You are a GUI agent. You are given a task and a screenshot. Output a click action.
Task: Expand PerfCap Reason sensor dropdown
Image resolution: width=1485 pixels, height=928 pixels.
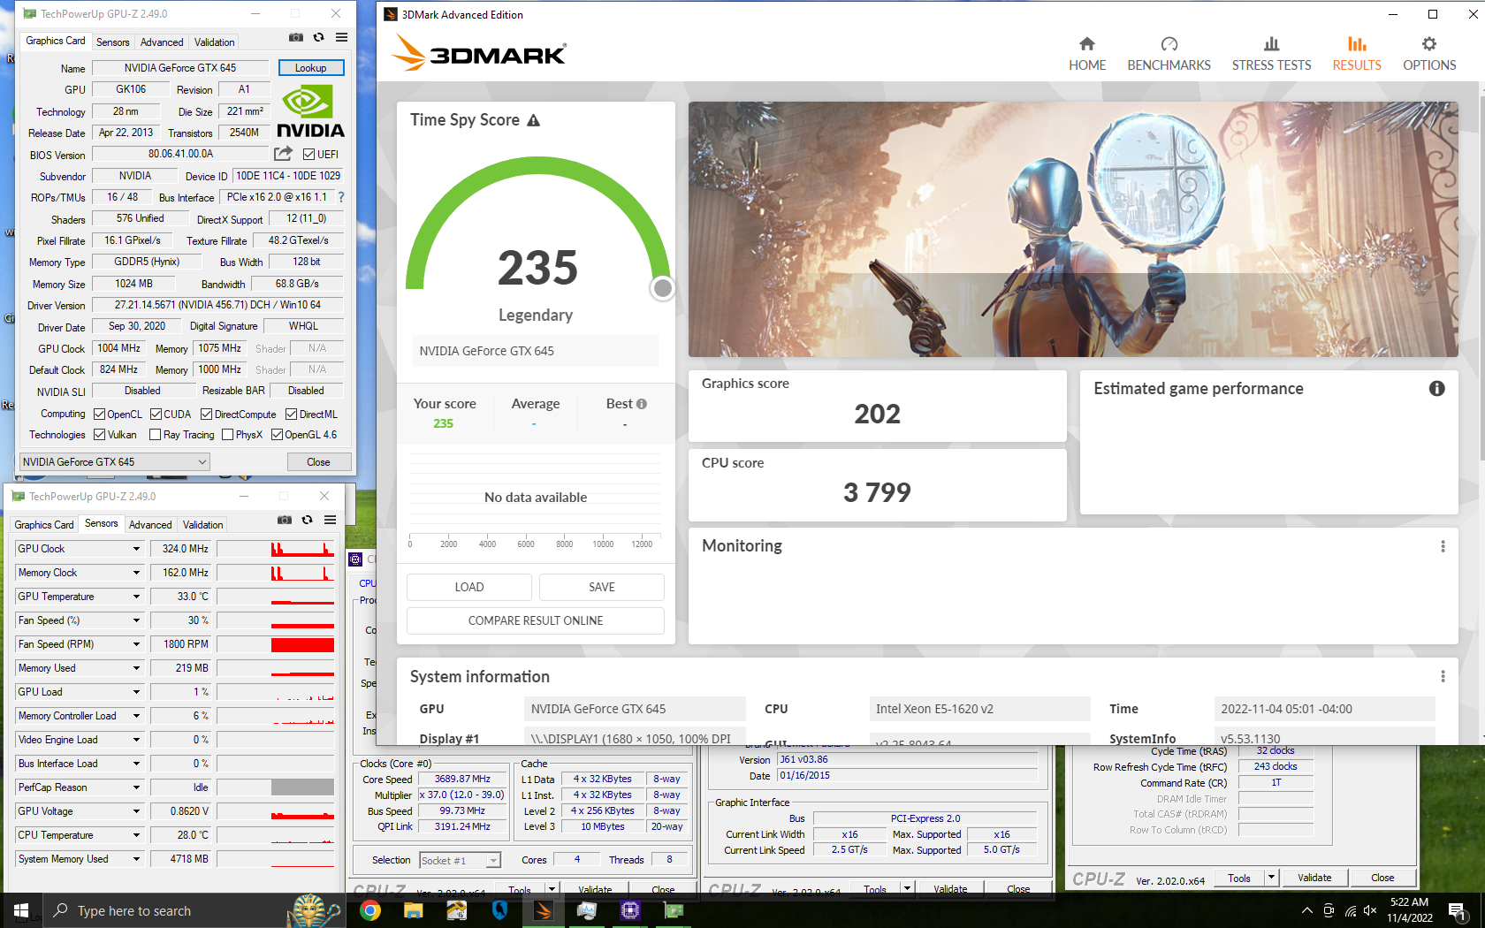pos(136,787)
